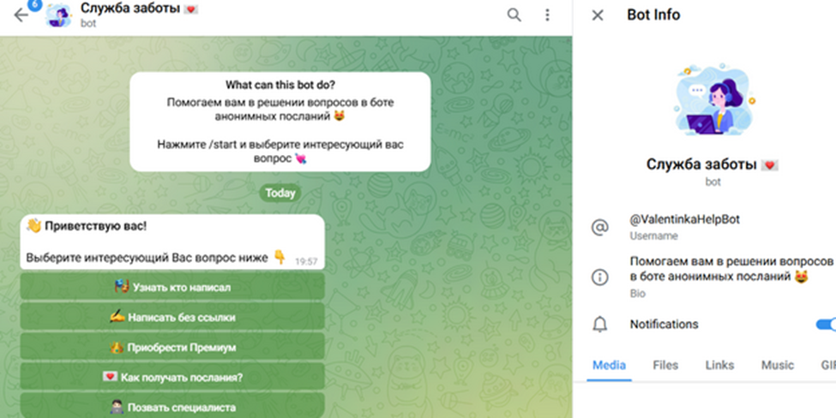Screen dimensions: 836x418
Task: Open the Music tab
Action: 778,365
